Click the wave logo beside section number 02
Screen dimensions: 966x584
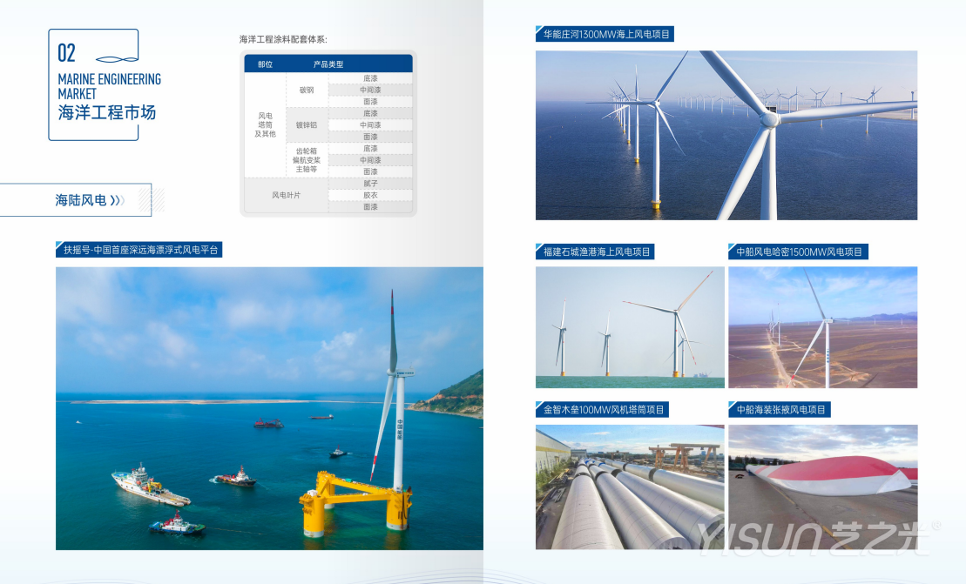point(116,58)
